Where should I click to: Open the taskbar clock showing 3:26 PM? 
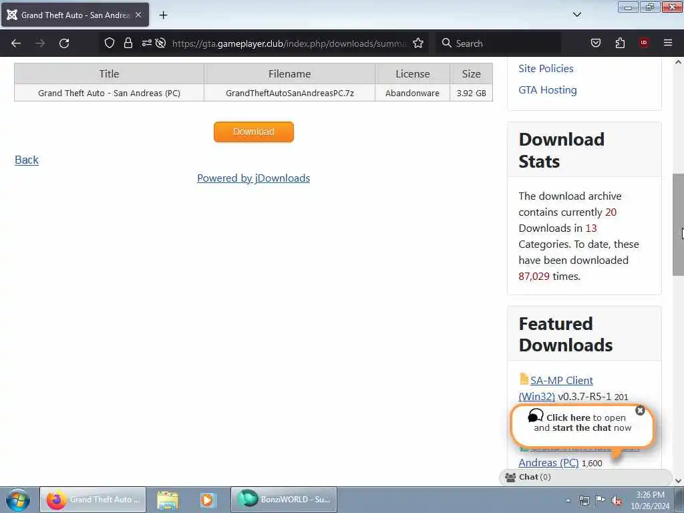click(650, 500)
